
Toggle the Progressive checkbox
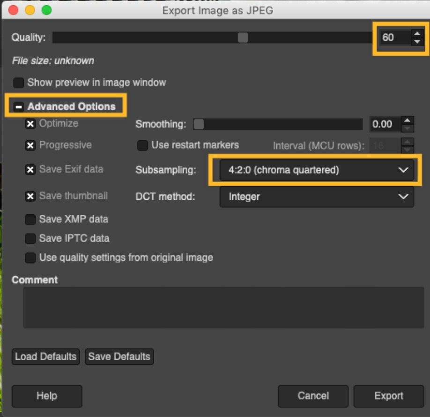[30, 145]
